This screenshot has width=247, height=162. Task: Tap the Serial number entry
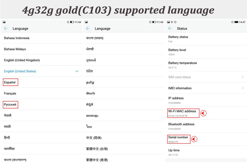[206, 139]
